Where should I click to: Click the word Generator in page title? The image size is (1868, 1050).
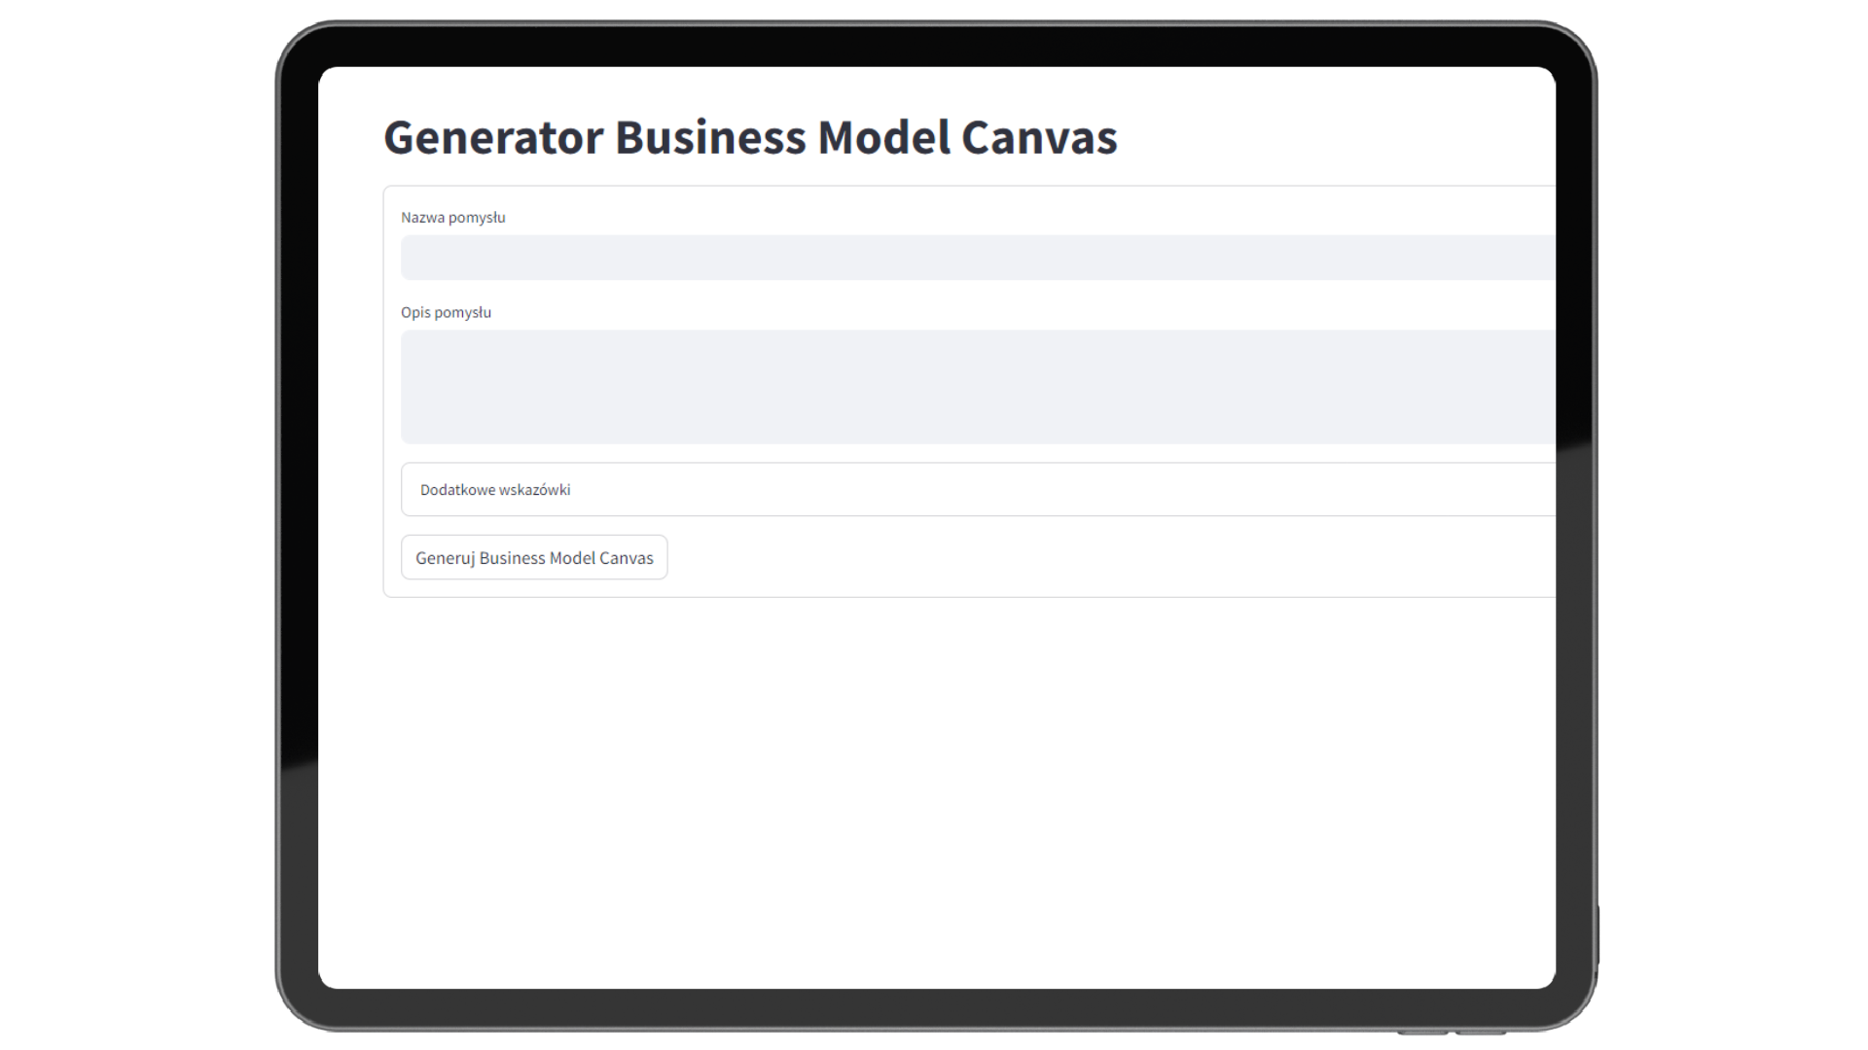coord(493,137)
